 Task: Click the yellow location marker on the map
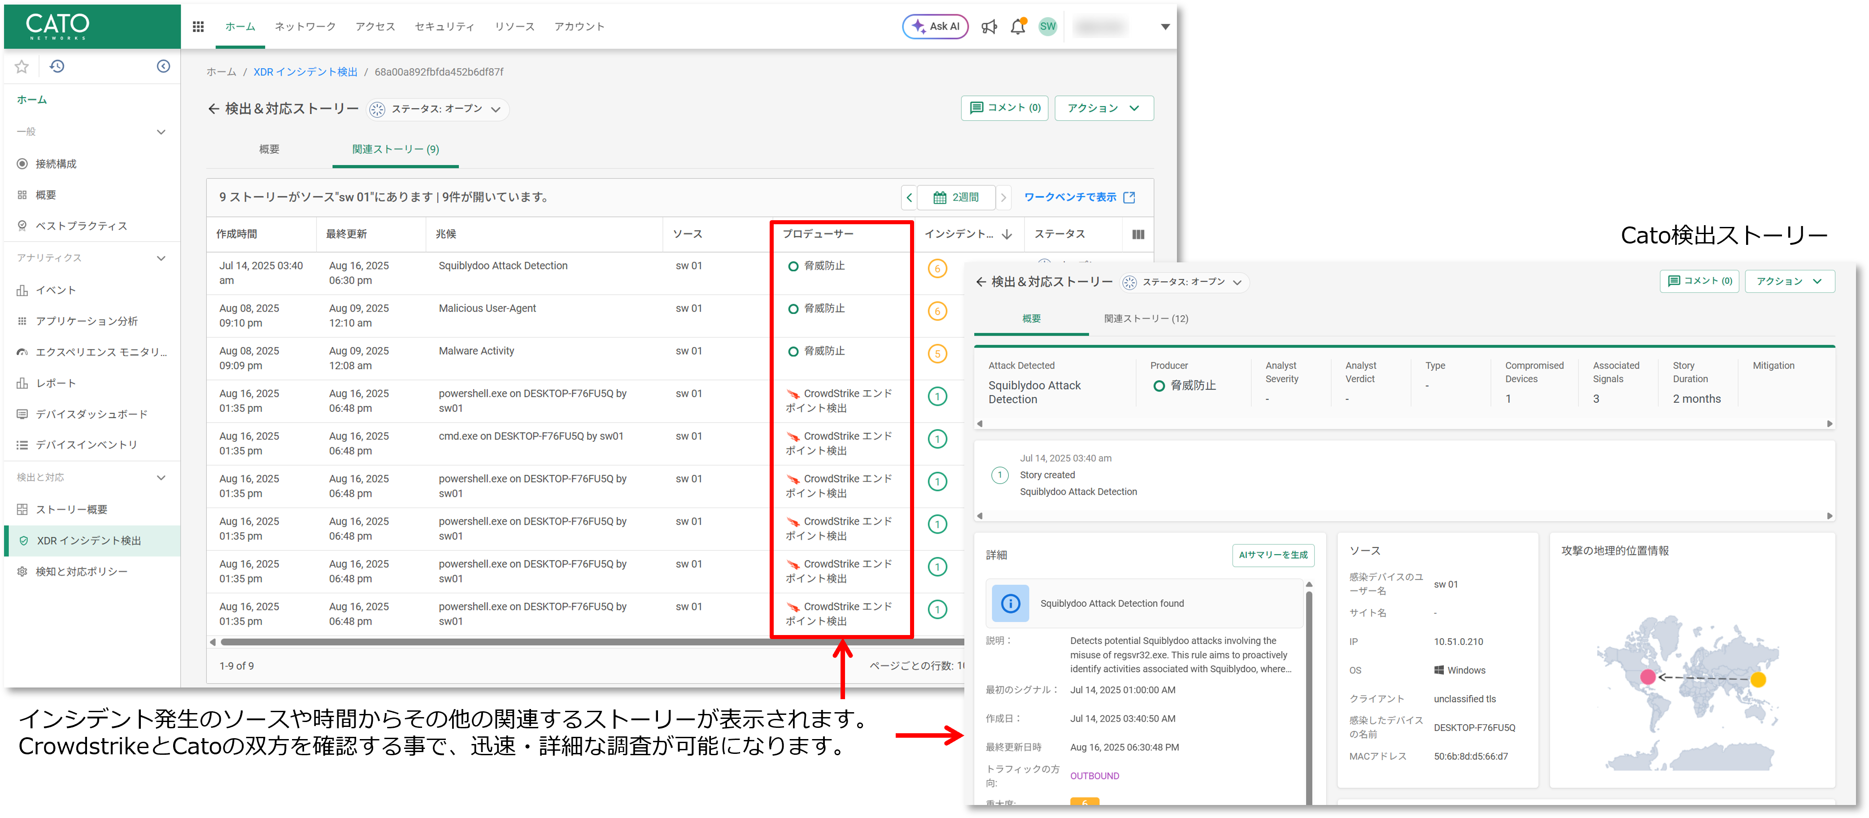click(x=1758, y=679)
